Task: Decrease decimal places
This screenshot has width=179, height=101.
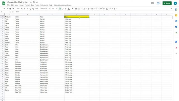Action: tap(30, 9)
